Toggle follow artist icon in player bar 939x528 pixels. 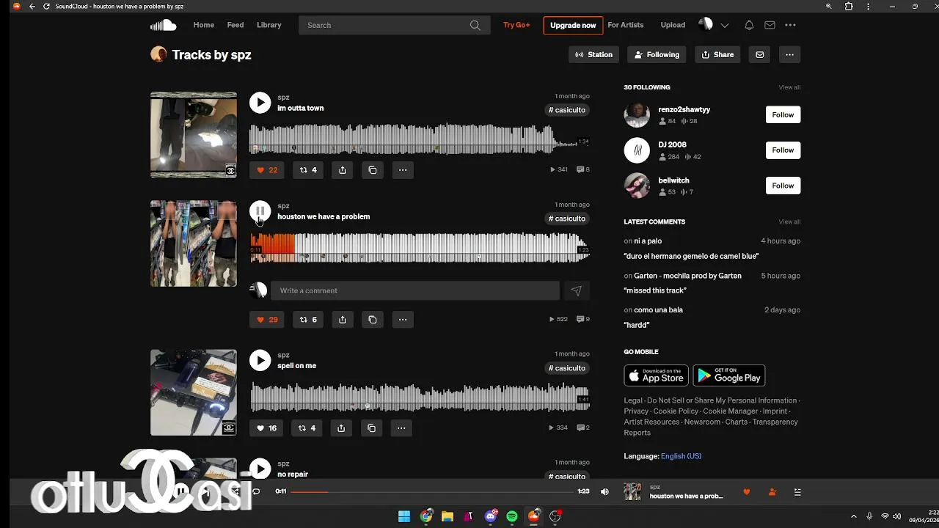pos(772,492)
